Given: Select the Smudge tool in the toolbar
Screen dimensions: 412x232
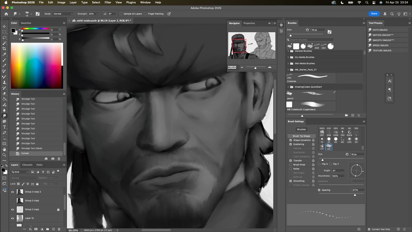Looking at the screenshot, I should coord(4,116).
